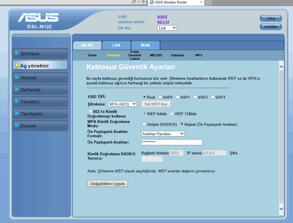The height and width of the screenshot is (223, 293).
Task: Click the arrow icon beside Durum
Action: tap(17, 126)
